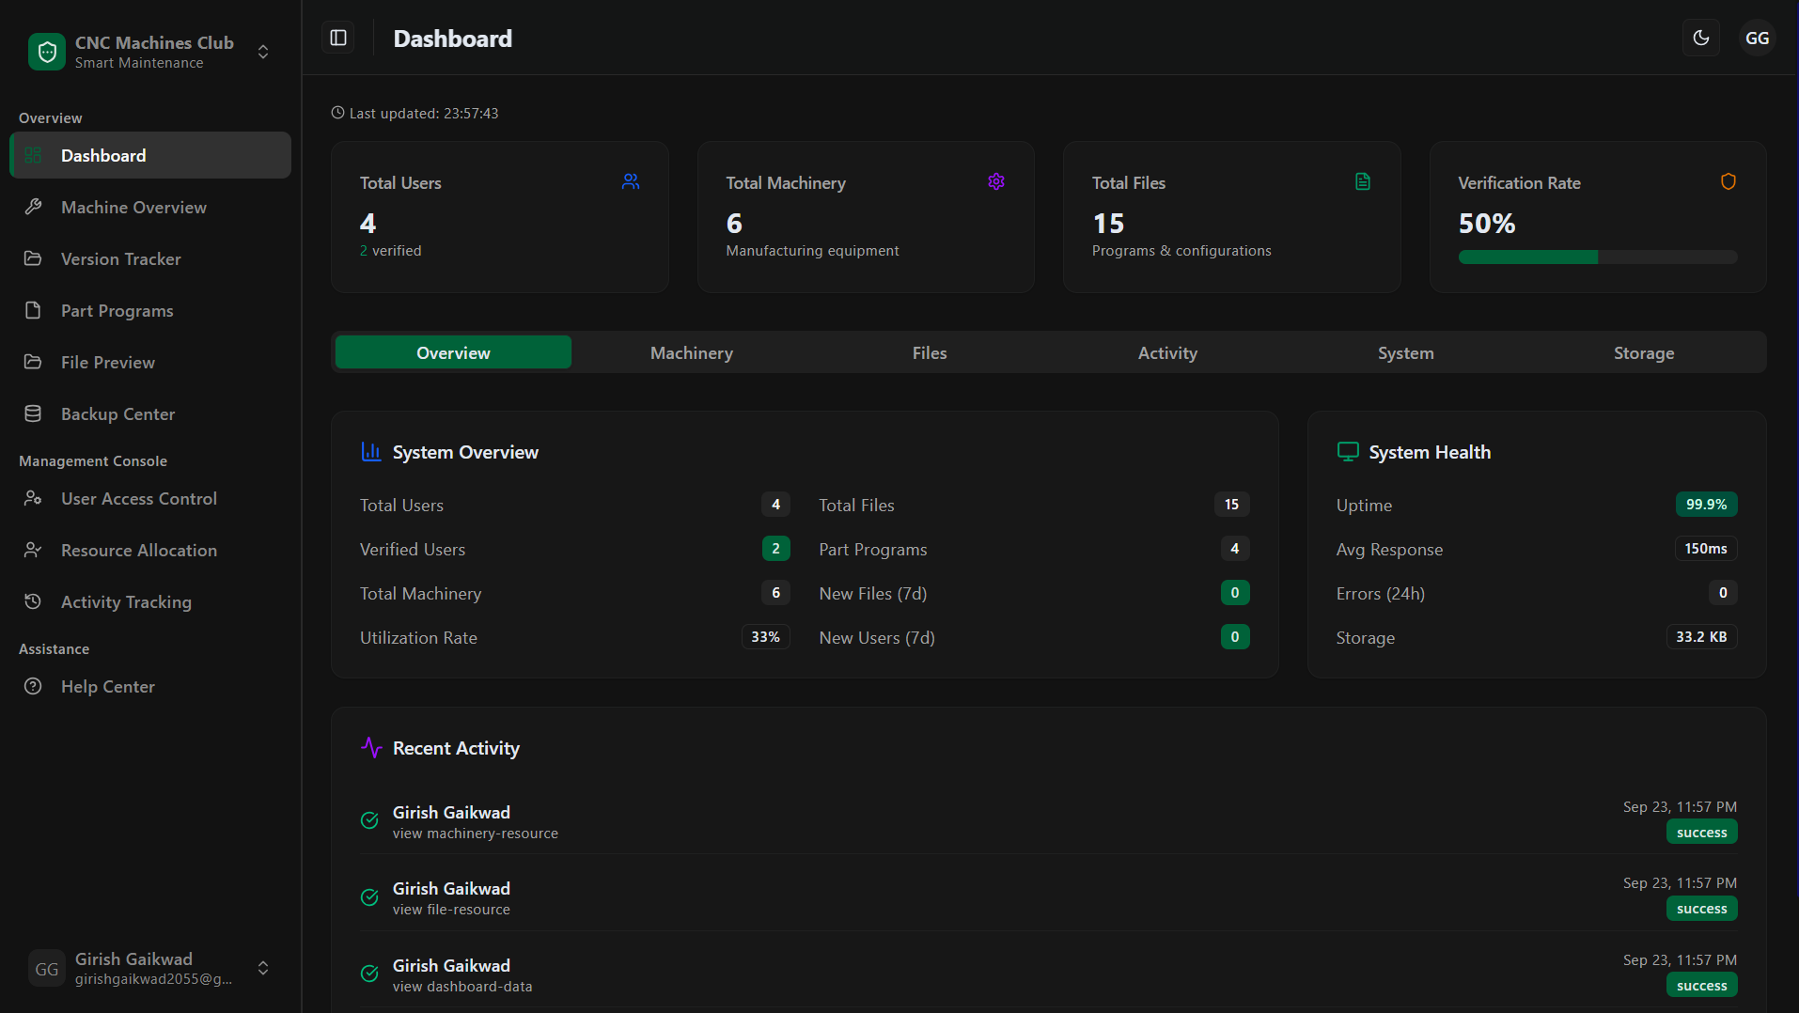This screenshot has height=1013, width=1799.
Task: Switch to the Storage tab
Action: [1643, 352]
